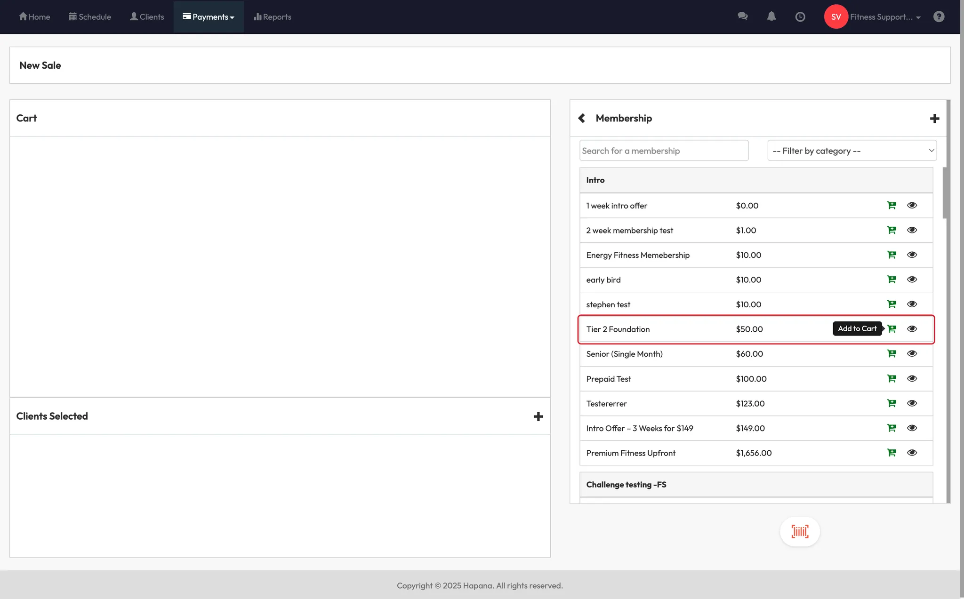Open the help question mark icon
964x599 pixels.
(939, 17)
